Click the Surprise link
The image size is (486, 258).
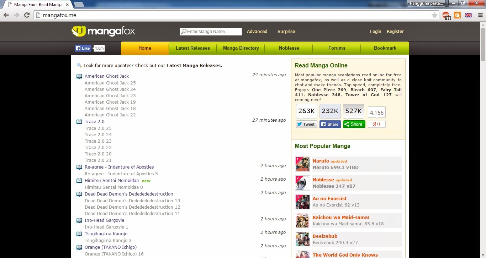pyautogui.click(x=286, y=32)
